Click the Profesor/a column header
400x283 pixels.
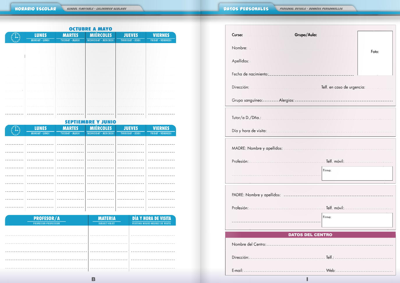pos(47,220)
